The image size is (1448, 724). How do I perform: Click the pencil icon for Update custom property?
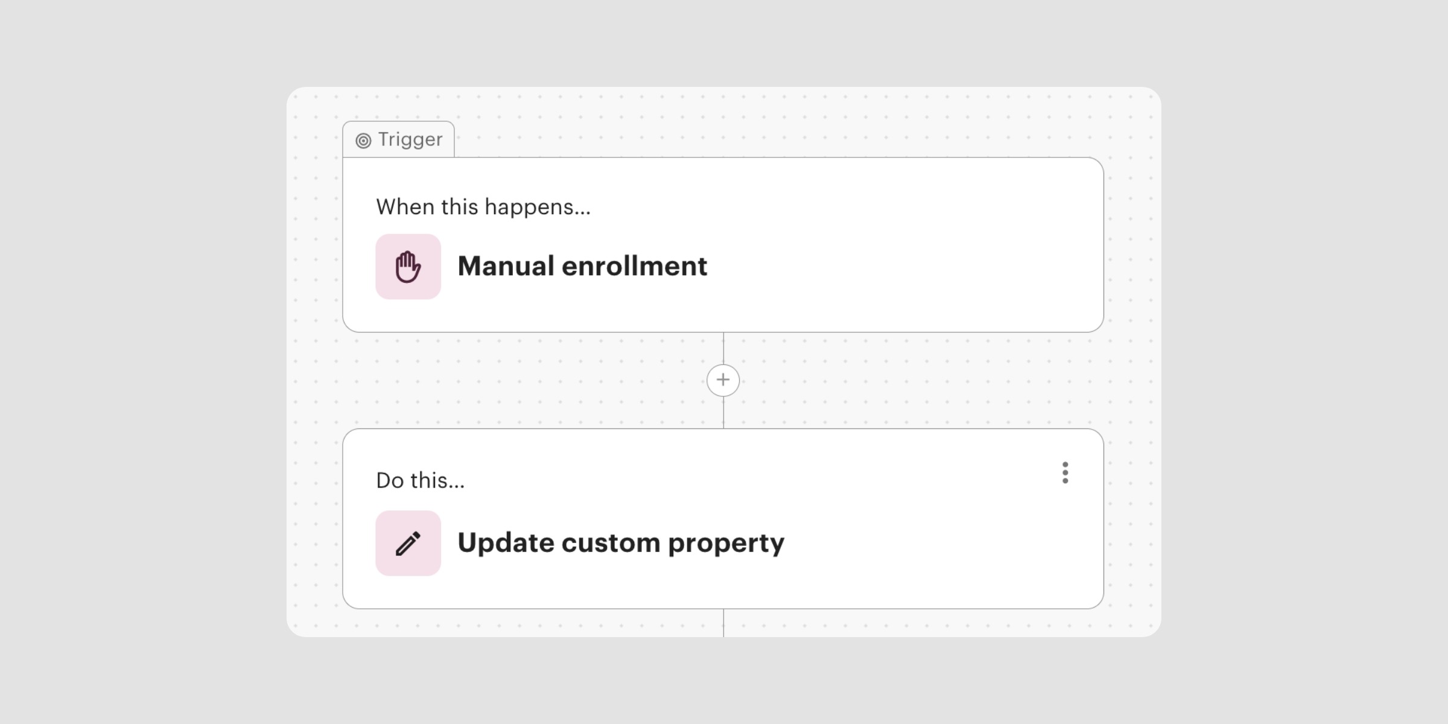(x=408, y=543)
